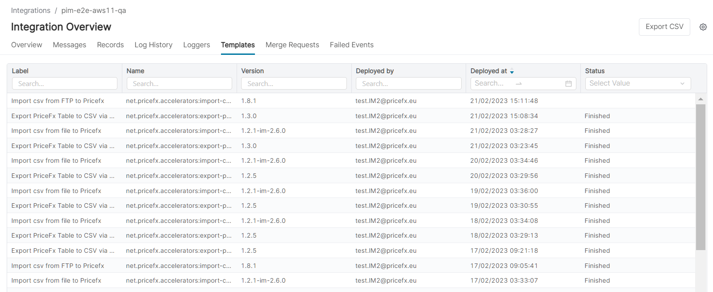Click the Deployed at column header

tap(489, 71)
